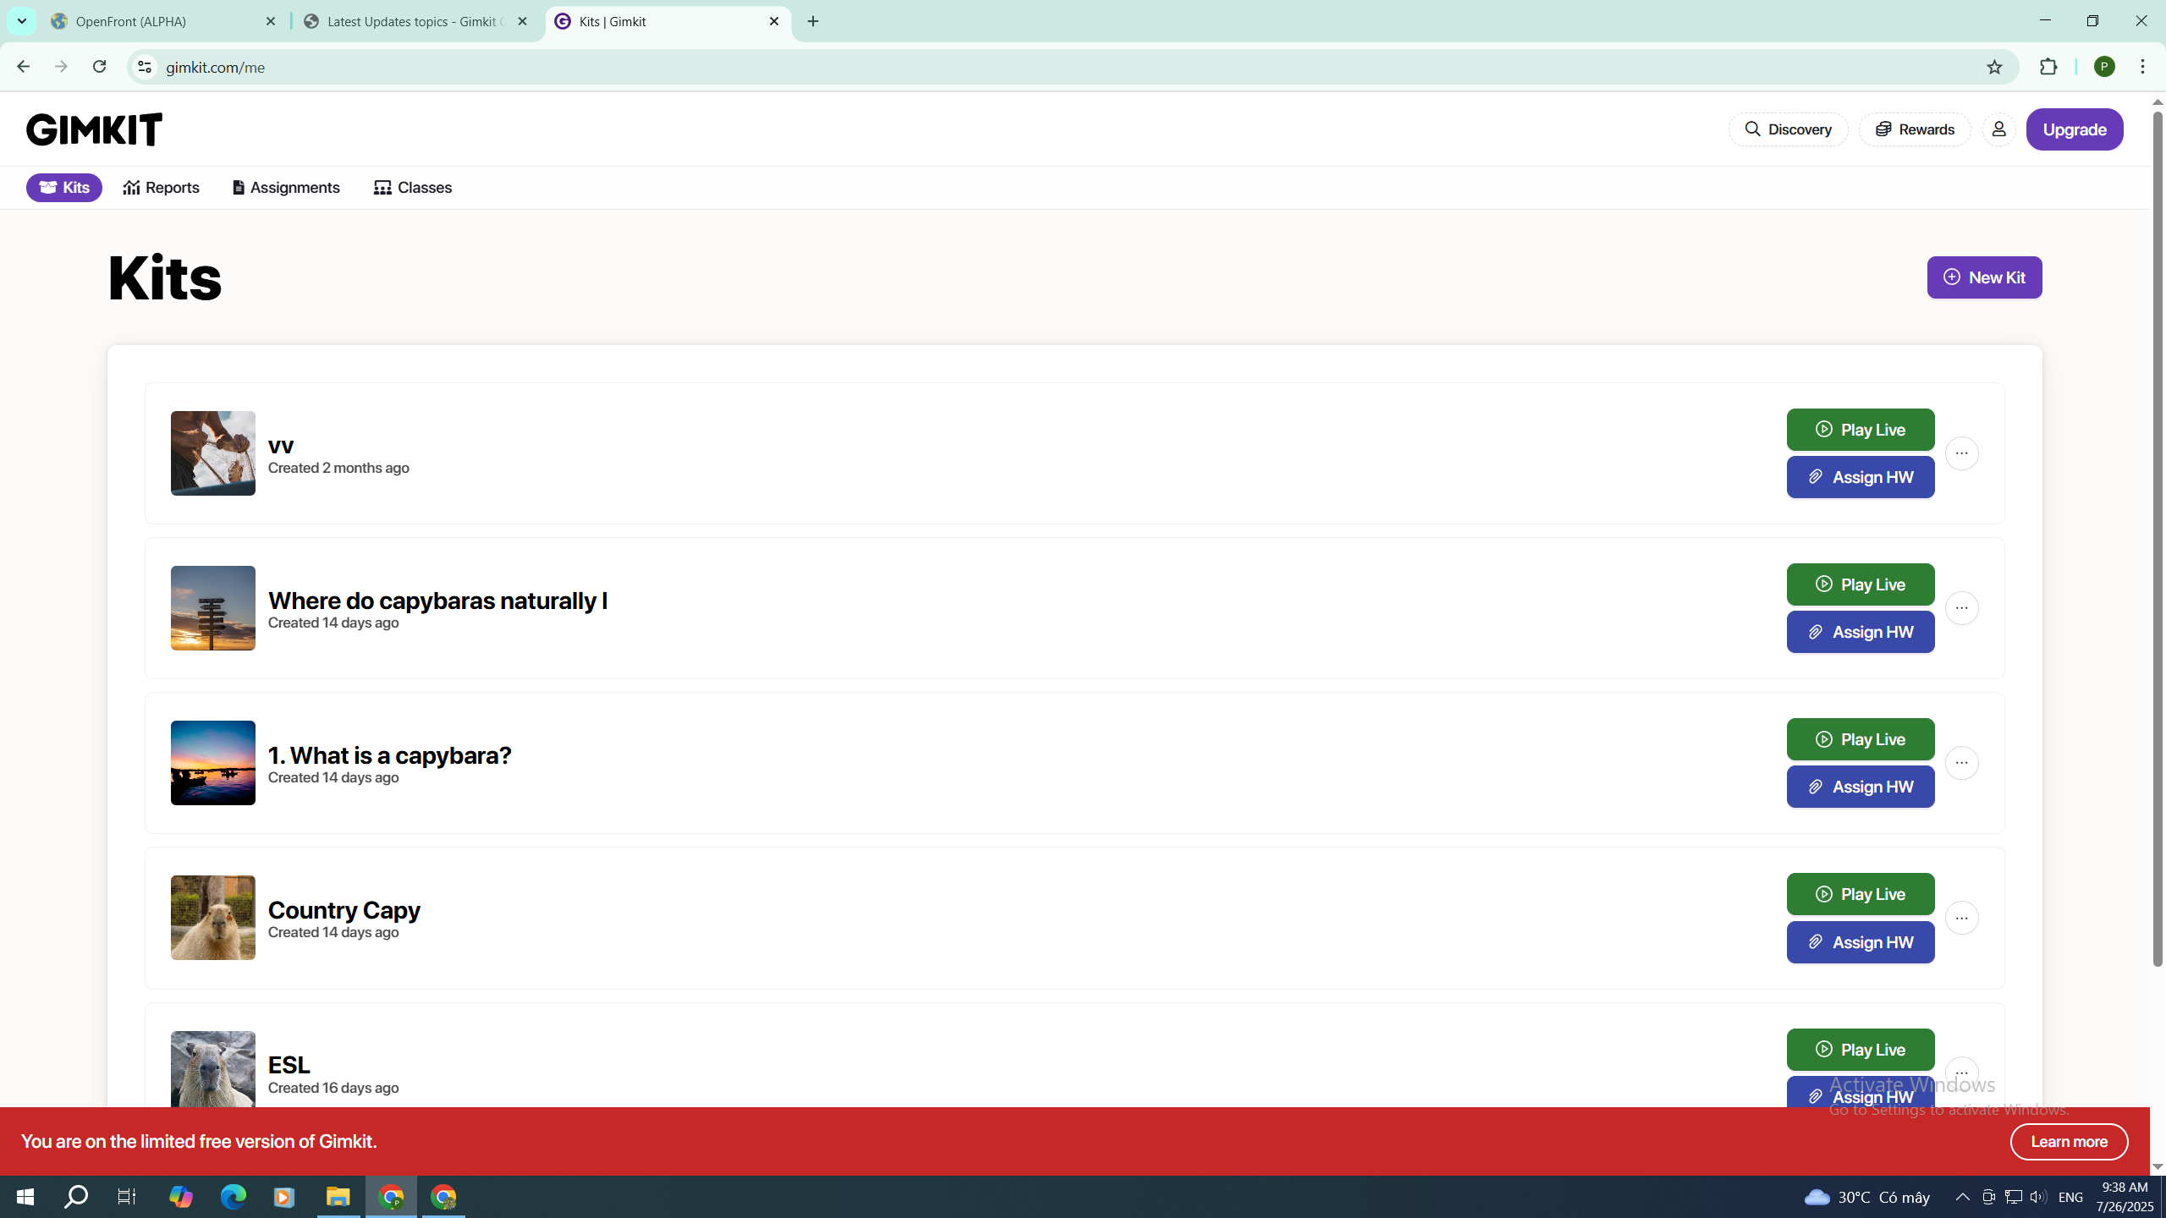Show hidden system tray icons
The height and width of the screenshot is (1218, 2166).
point(1962,1197)
